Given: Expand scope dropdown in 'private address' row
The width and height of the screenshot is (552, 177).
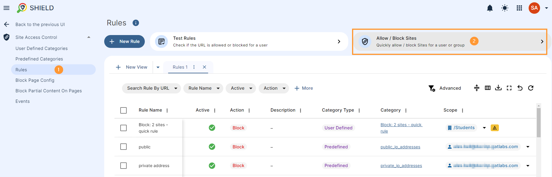Looking at the screenshot, I should (x=528, y=166).
